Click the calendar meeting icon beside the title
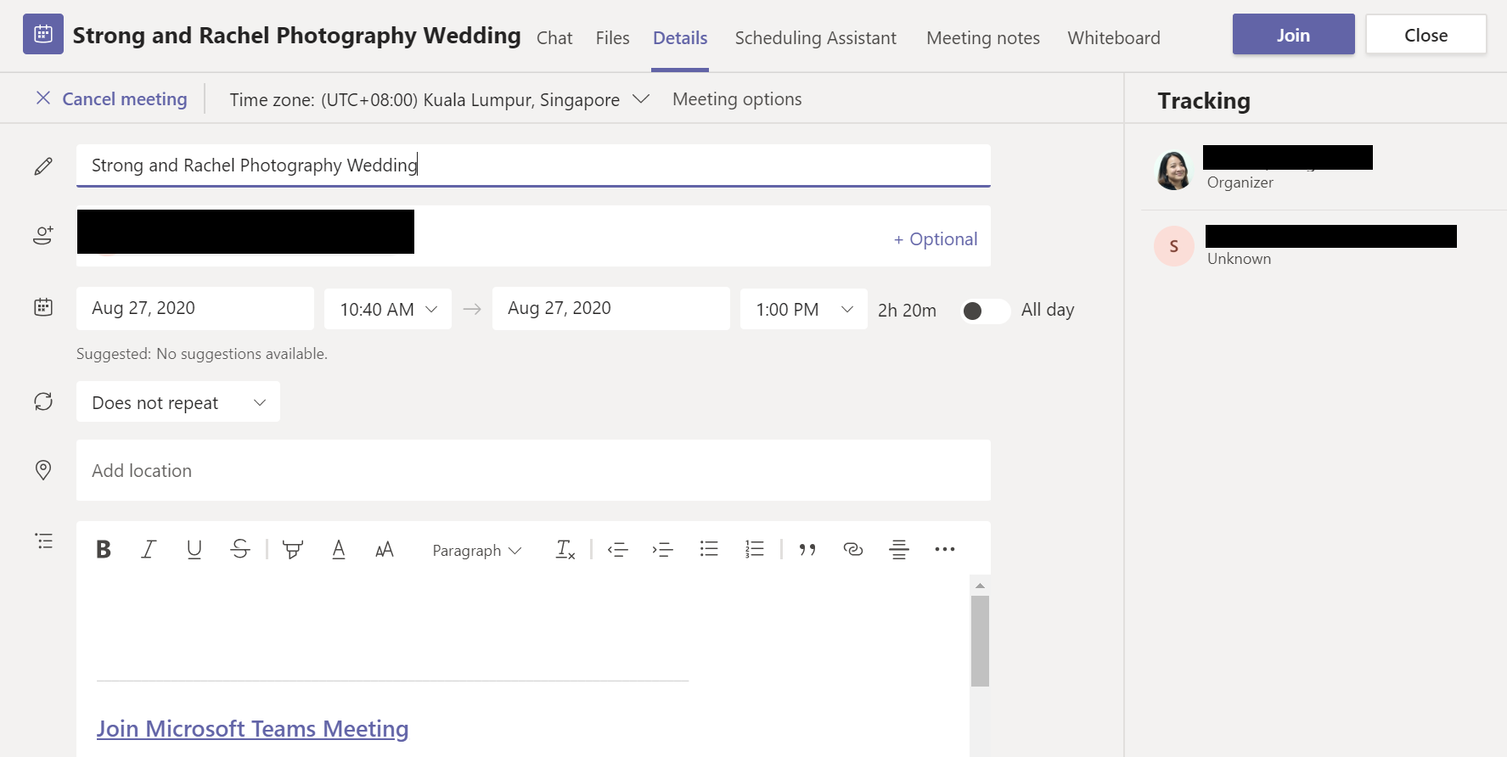This screenshot has height=757, width=1507. 43,34
